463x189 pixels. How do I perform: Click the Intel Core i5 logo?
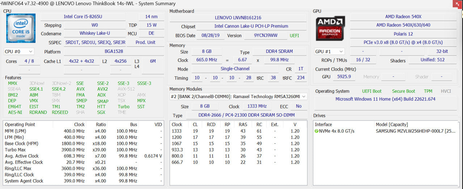click(21, 28)
